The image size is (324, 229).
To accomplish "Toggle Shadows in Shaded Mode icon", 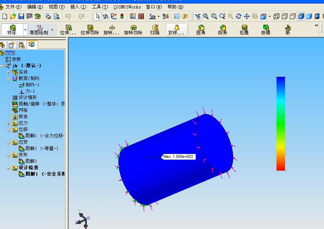I will tap(317, 16).
